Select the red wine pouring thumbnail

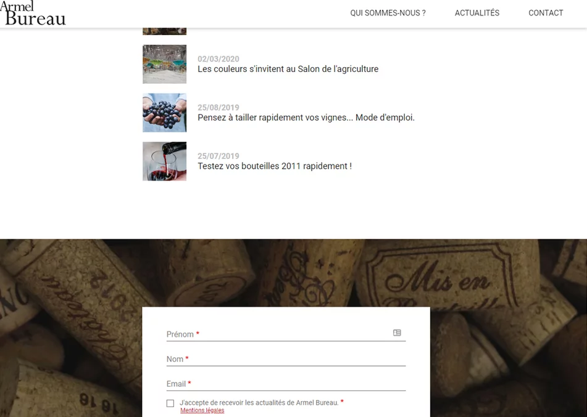(164, 161)
